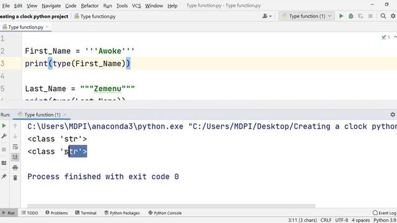Click the Type function.py breadcrumb
397x223 pixels.
[95, 17]
